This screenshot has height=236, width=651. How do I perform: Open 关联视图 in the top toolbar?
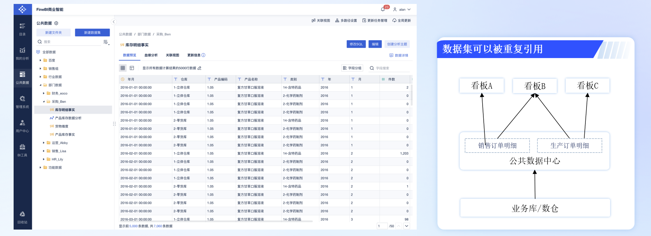tap(321, 20)
